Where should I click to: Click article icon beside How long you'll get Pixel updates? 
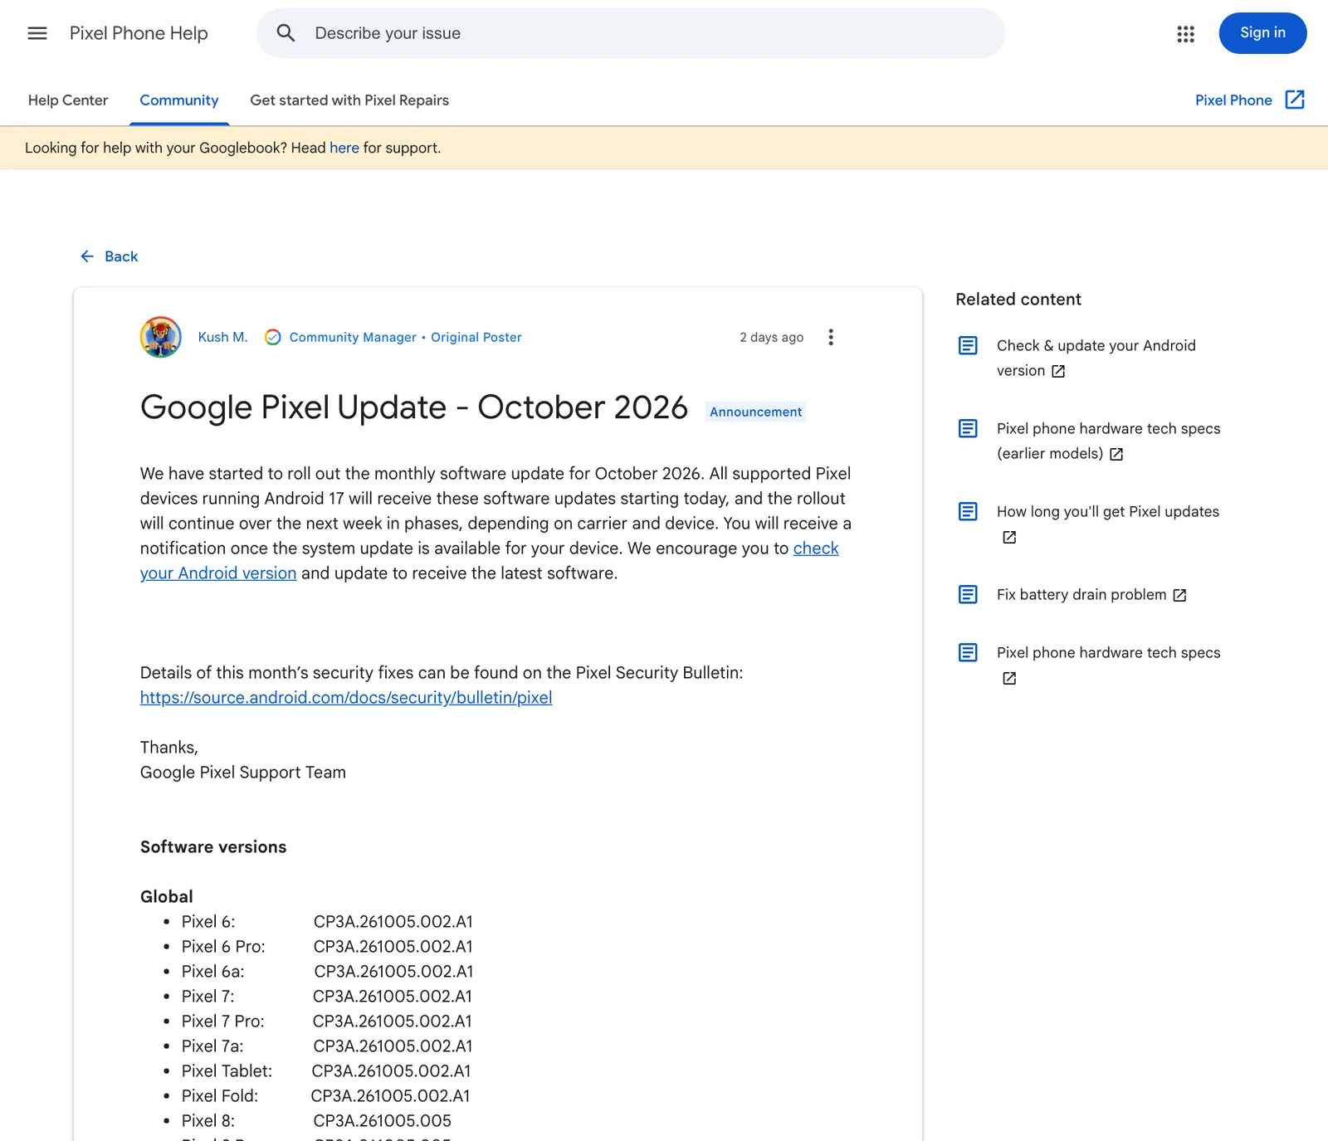(x=968, y=511)
